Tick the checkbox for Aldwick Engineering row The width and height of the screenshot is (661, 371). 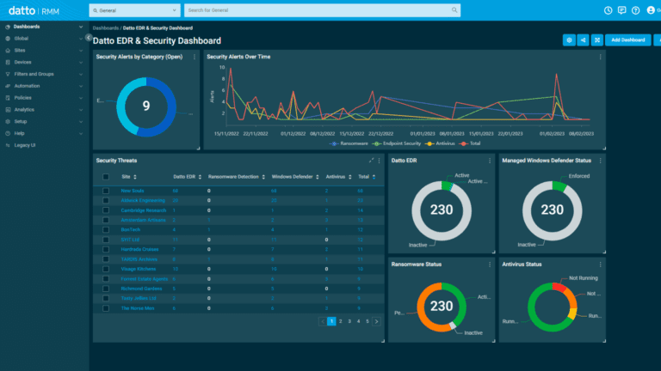[x=106, y=201]
